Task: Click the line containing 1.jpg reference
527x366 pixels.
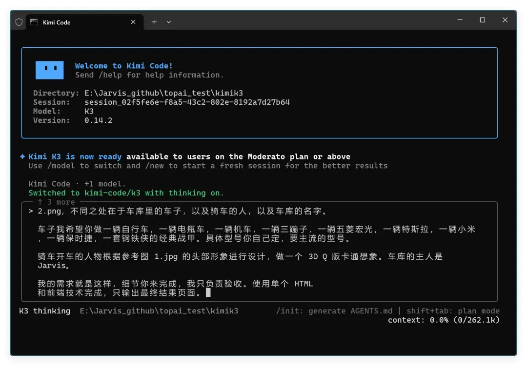Action: [x=240, y=256]
